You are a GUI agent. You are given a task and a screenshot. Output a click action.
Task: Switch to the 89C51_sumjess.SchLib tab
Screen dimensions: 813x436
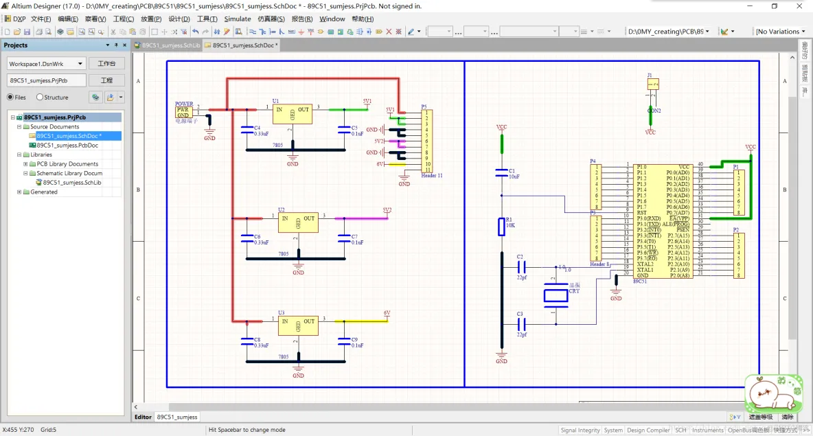tap(167, 45)
